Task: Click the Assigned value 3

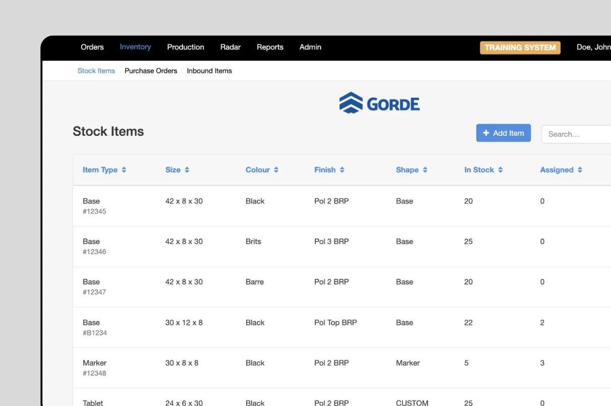Action: click(x=542, y=363)
